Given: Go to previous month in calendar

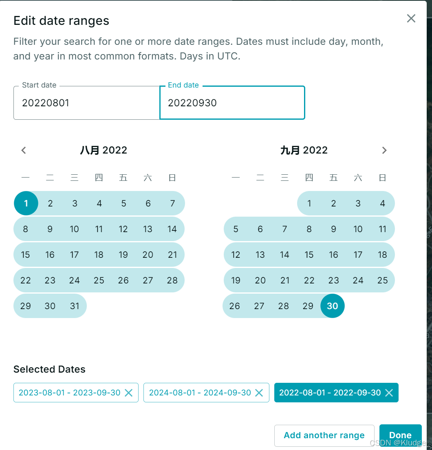Looking at the screenshot, I should pyautogui.click(x=24, y=150).
